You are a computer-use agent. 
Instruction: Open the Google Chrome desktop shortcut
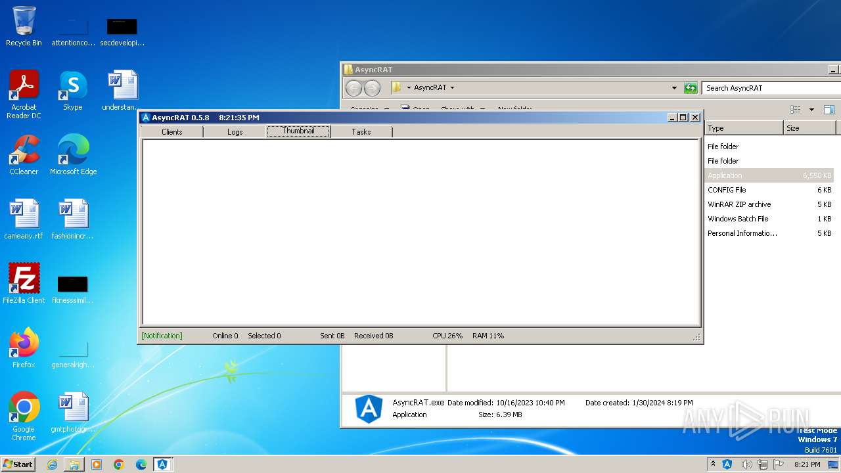click(24, 417)
